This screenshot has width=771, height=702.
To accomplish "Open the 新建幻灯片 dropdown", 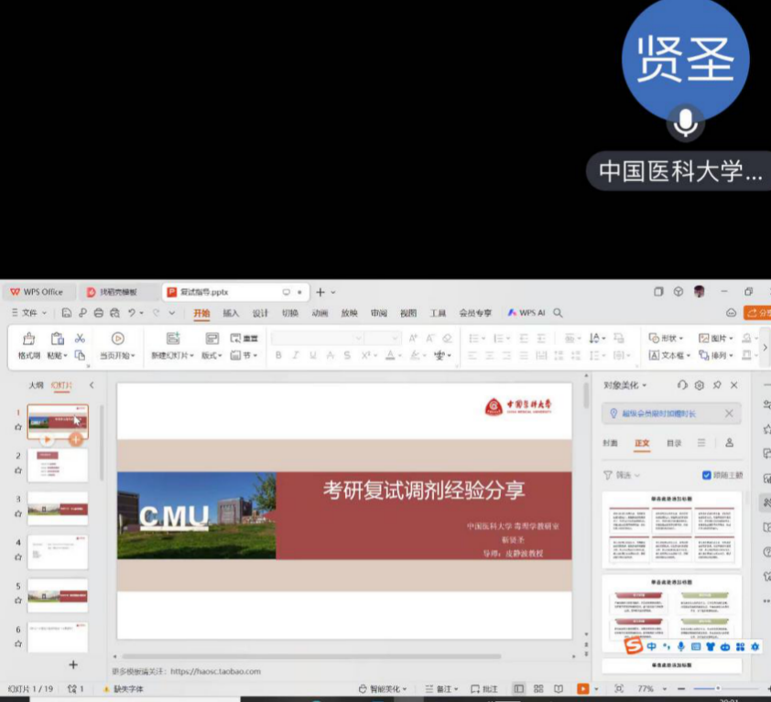I will tap(172, 355).
